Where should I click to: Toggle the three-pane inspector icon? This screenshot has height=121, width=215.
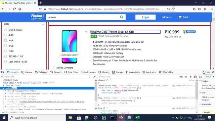[x=201, y=77]
